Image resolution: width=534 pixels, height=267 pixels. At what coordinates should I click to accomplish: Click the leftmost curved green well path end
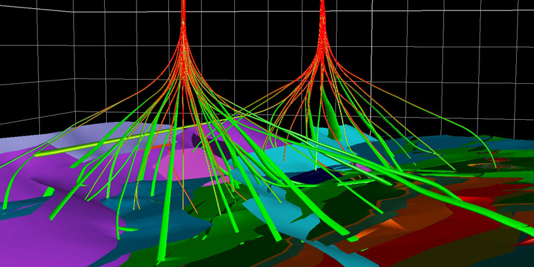click(5, 206)
